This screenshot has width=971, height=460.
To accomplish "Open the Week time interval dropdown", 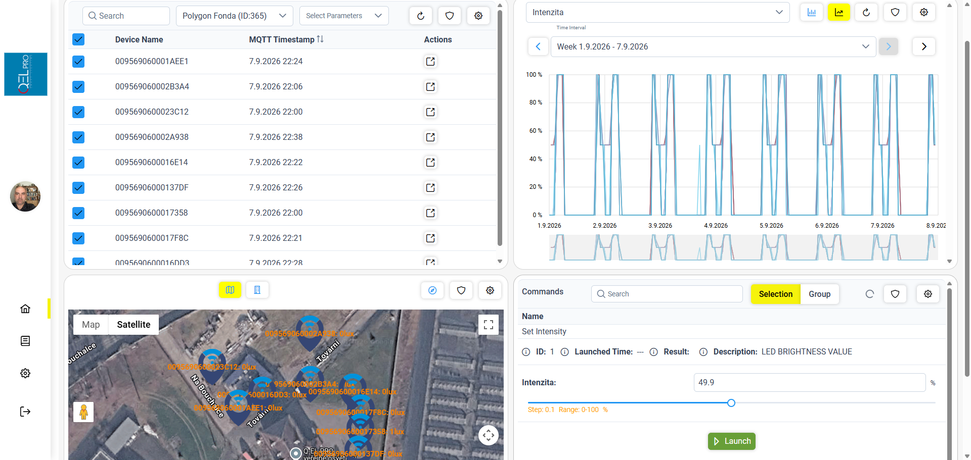I will [x=713, y=46].
